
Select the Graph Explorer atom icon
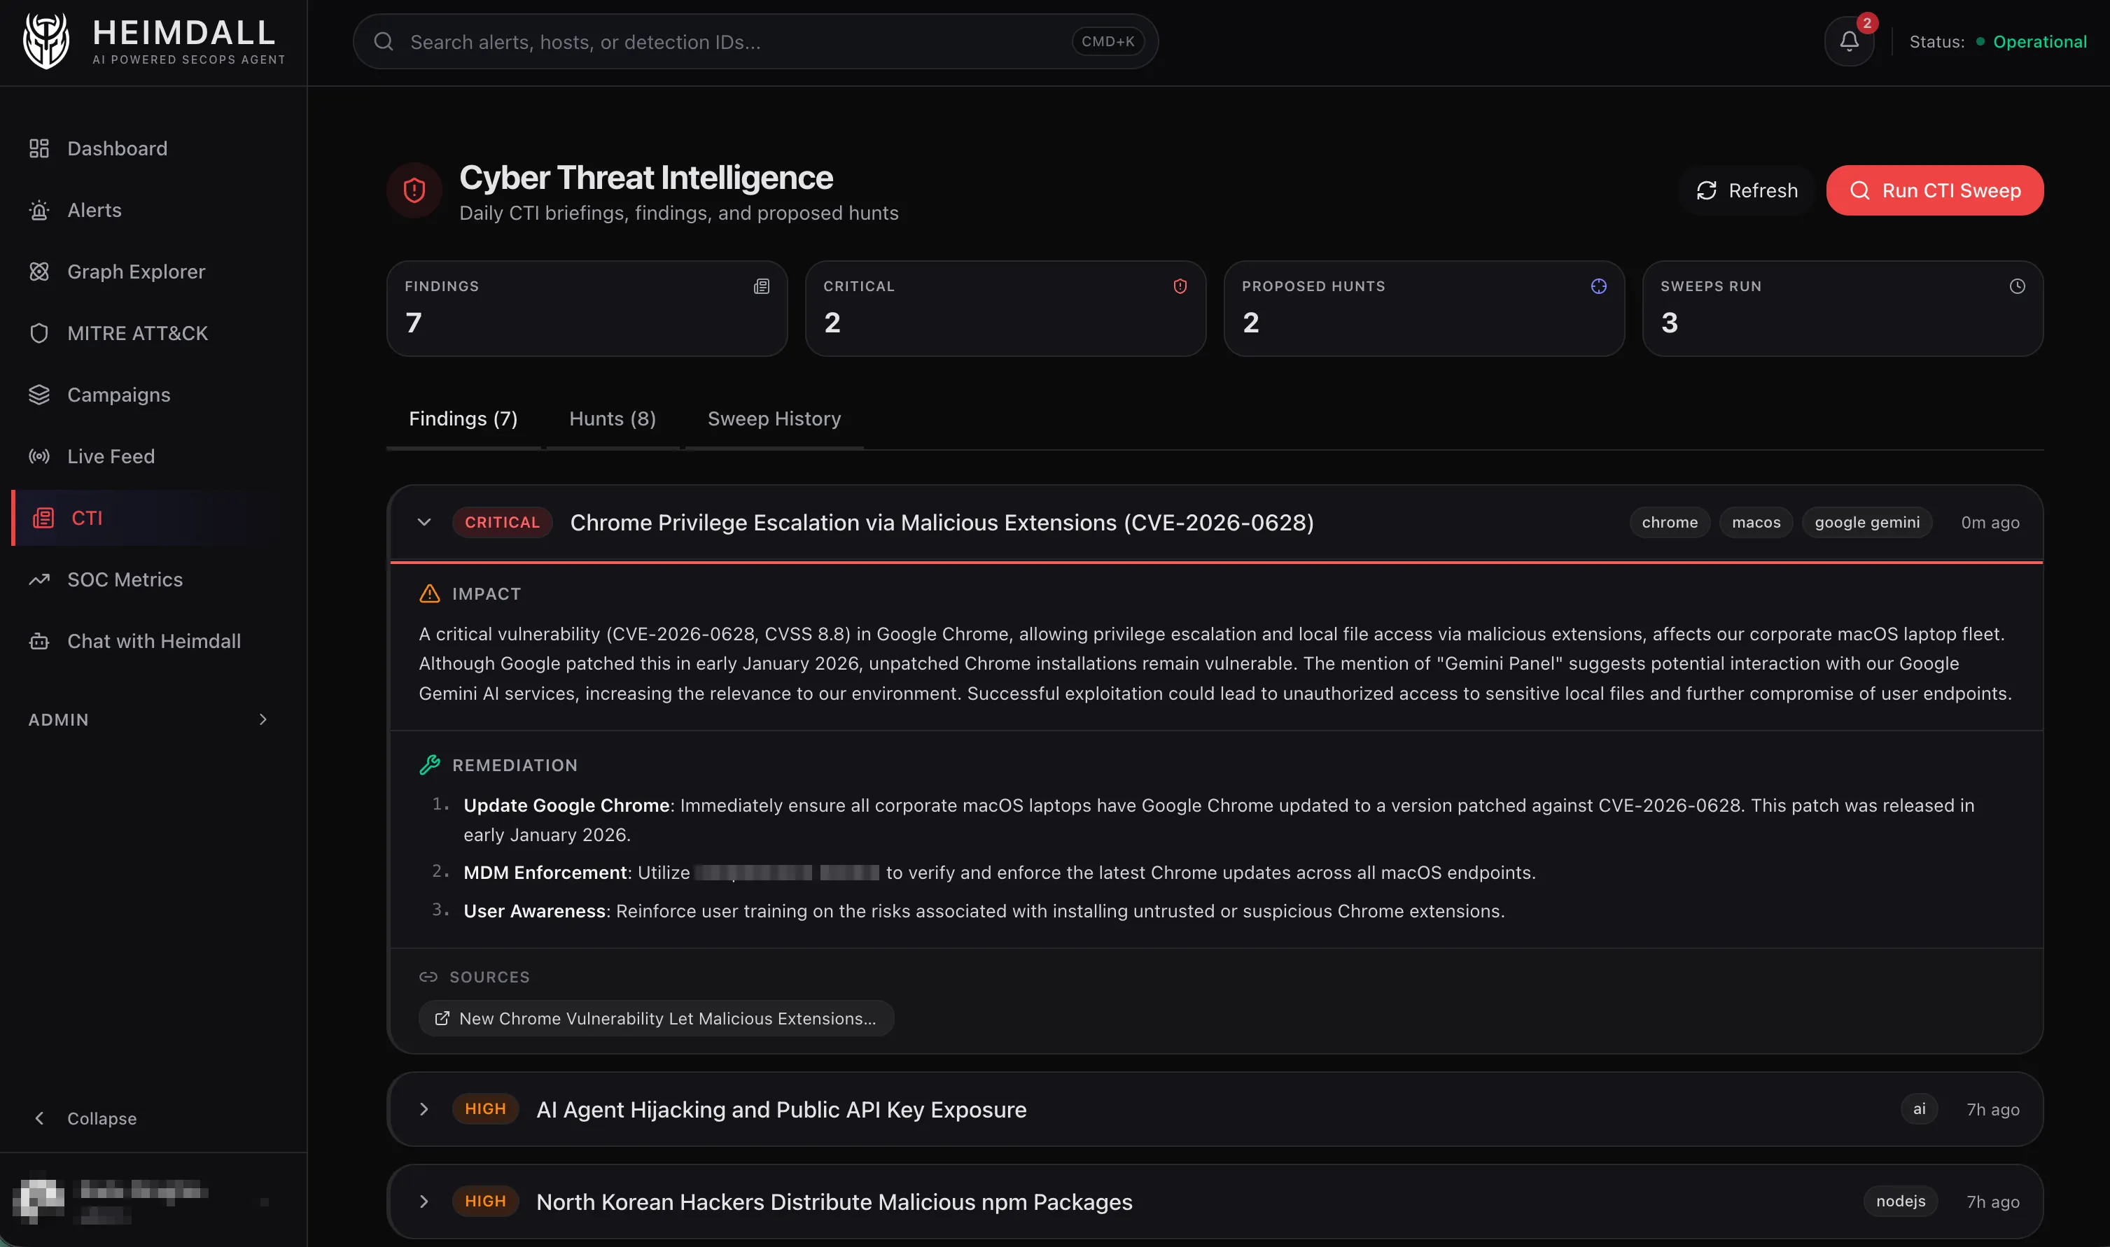[39, 272]
